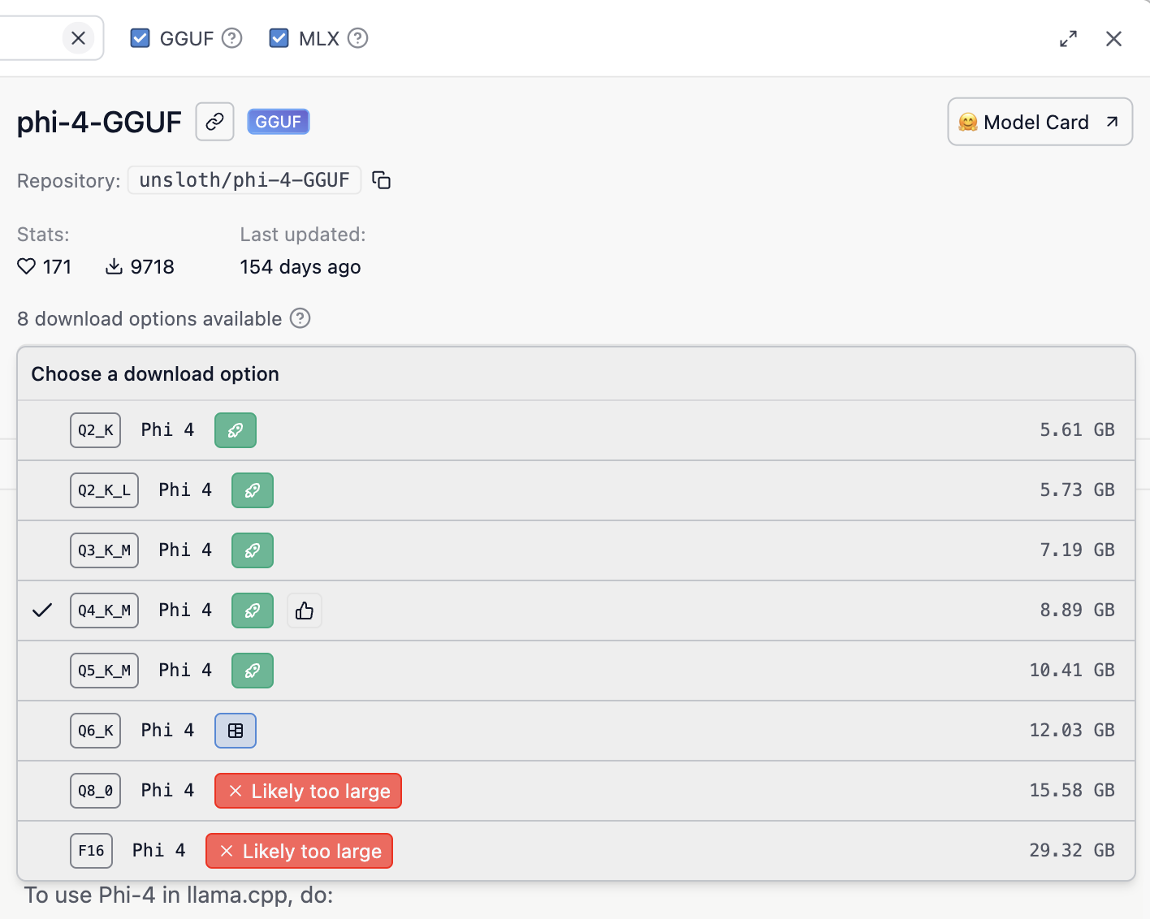The image size is (1150, 919).
Task: Copy the model link with chain icon
Action: pyautogui.click(x=214, y=122)
